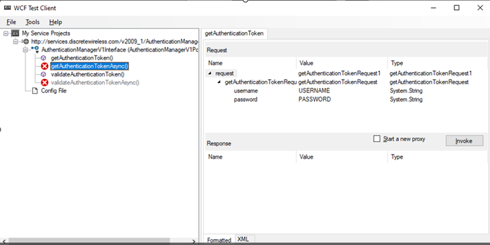Screen dimensions: 490x245
Task: Click the red error icon beside getAuthenticationTokenAsync()
Action: (45, 66)
